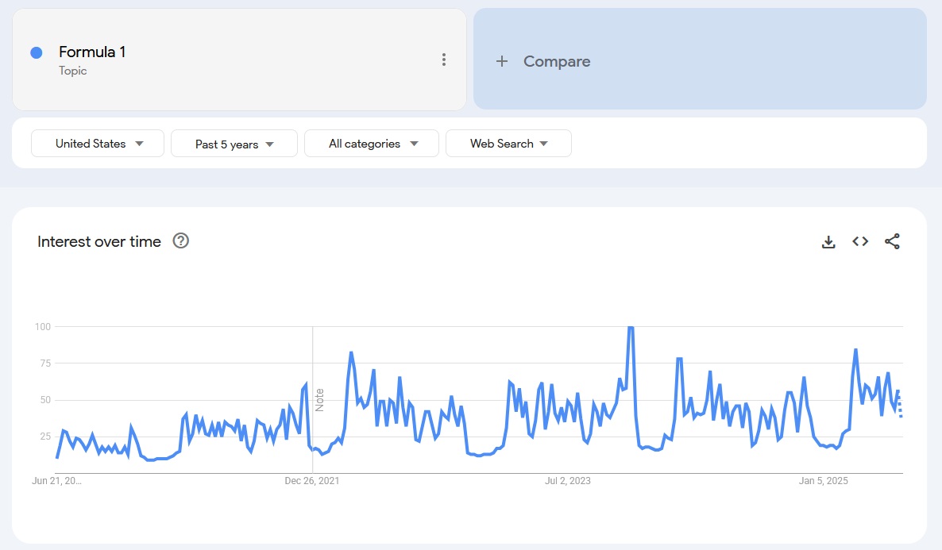
Task: Click the Dec 26, 2021 axis label
Action: click(312, 481)
